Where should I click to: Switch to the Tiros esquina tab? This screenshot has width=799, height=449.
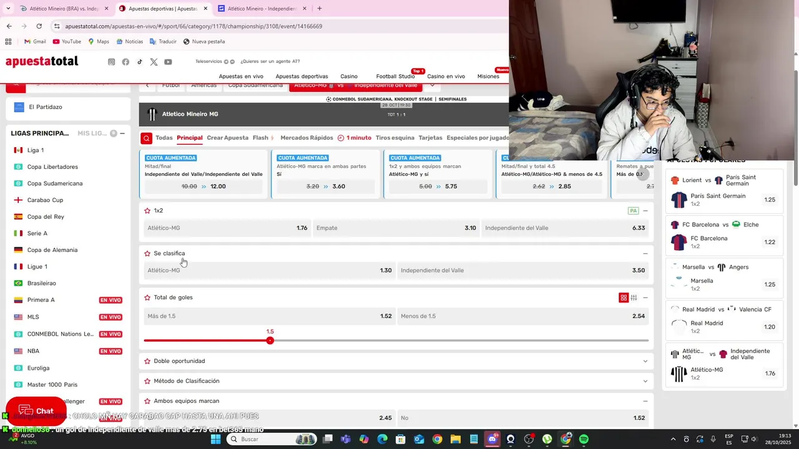[x=395, y=138]
